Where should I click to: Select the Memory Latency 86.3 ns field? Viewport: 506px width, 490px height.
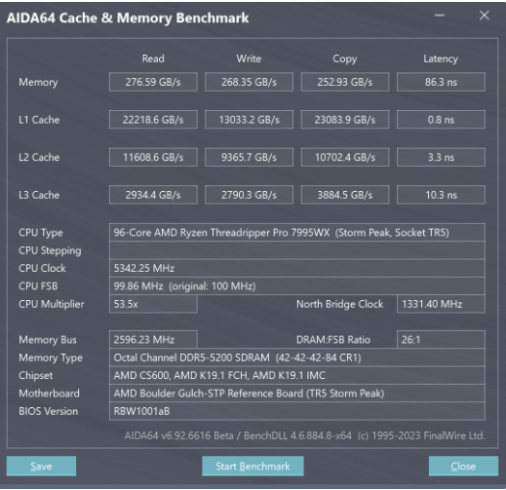(x=441, y=82)
